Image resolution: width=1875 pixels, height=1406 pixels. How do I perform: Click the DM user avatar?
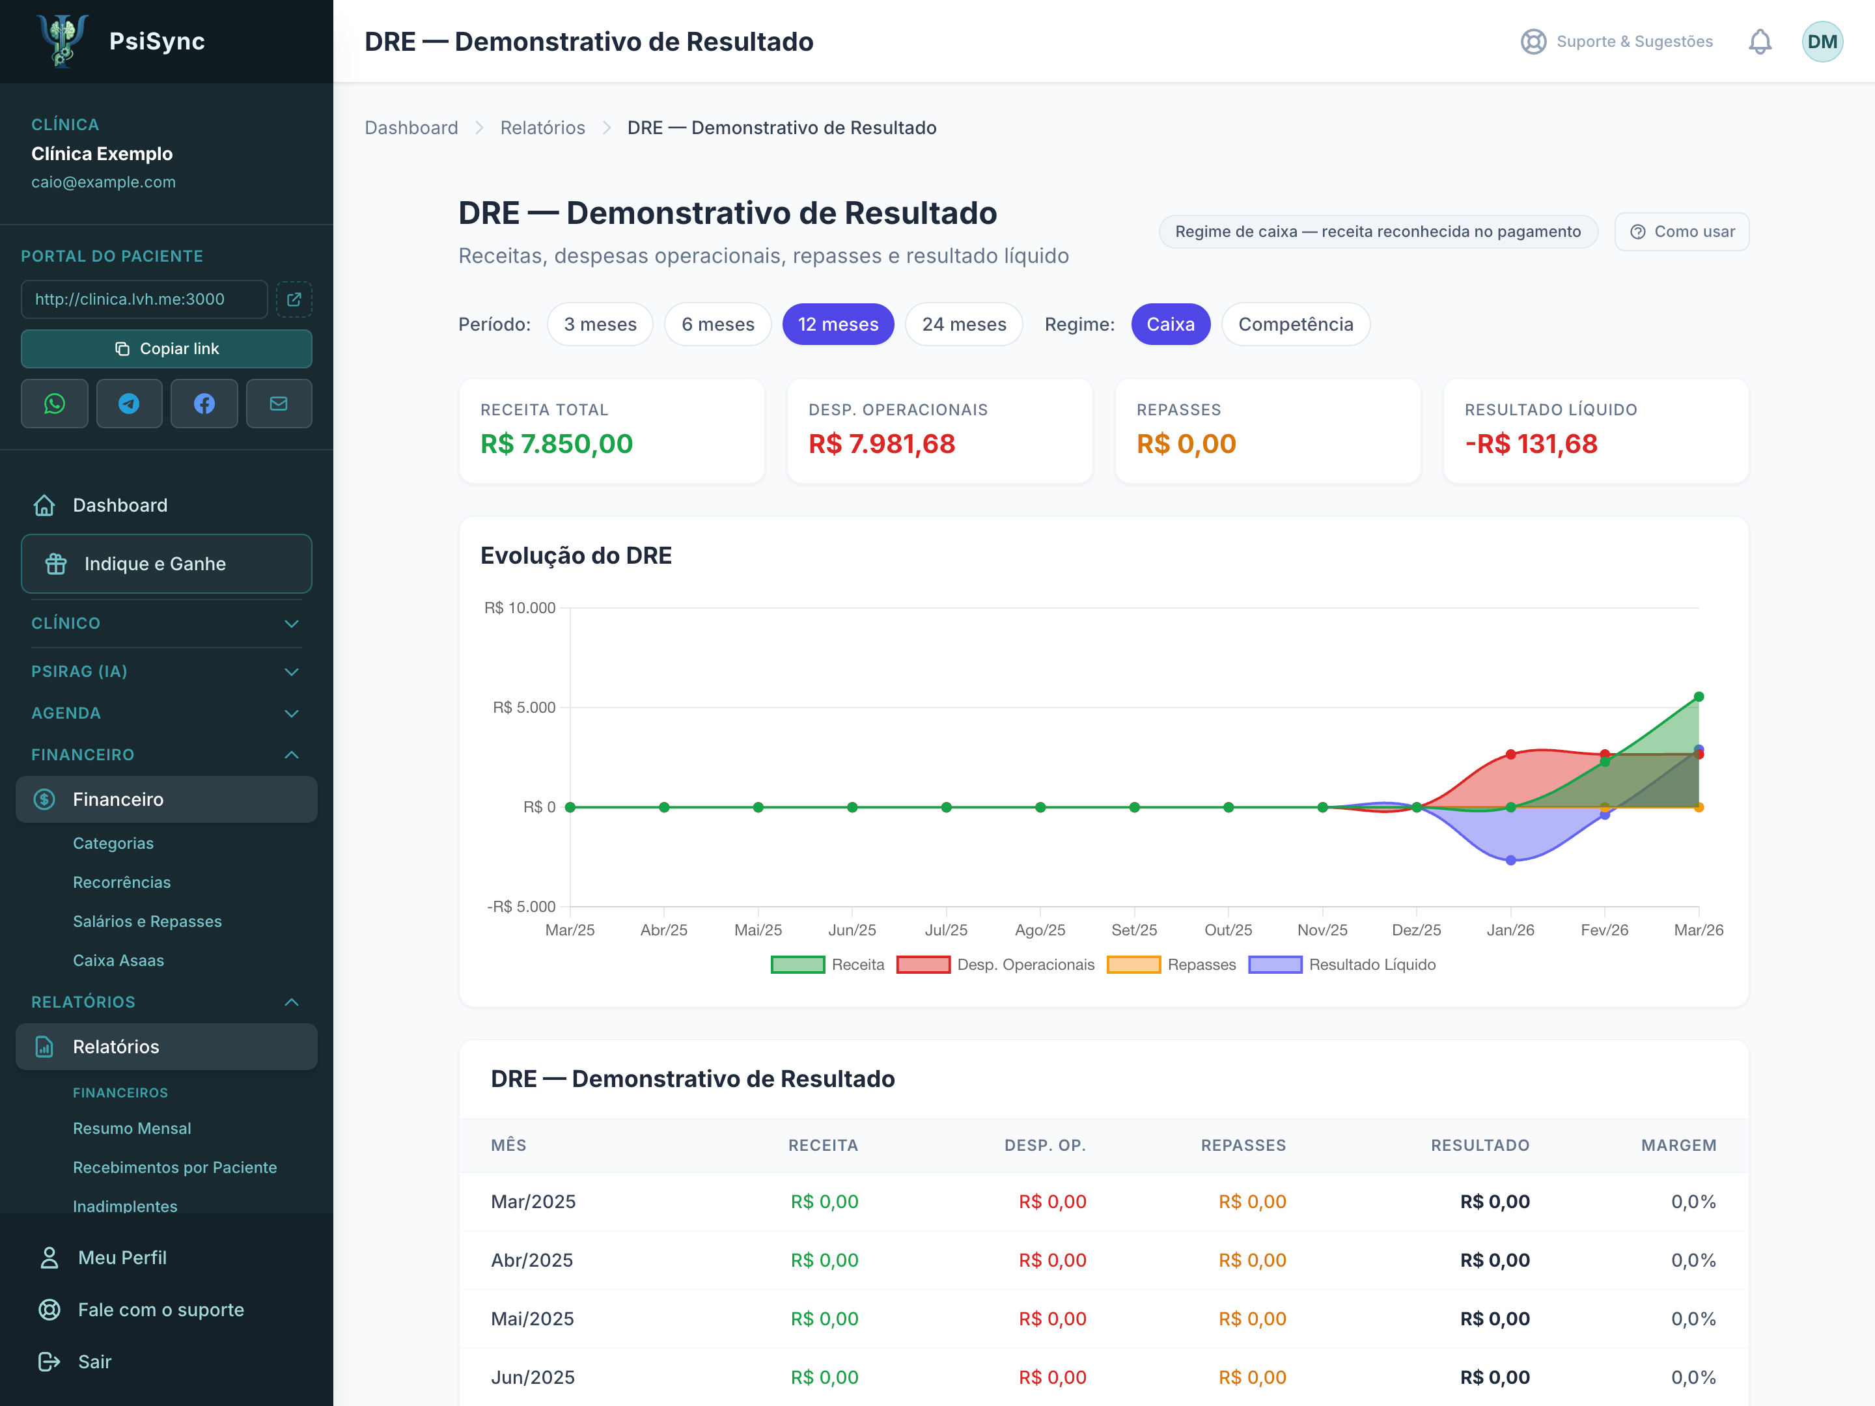click(1822, 42)
